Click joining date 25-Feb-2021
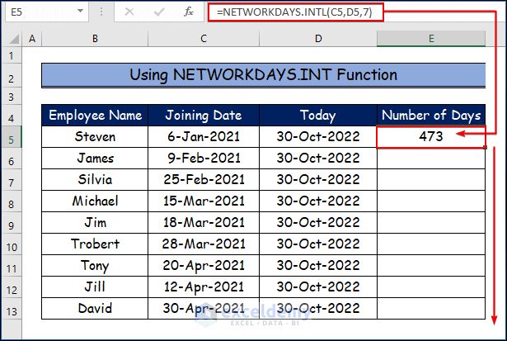 coord(204,179)
